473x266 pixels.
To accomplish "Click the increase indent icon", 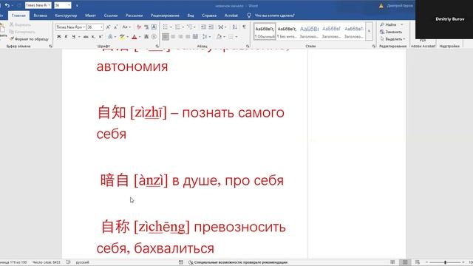I will pos(211,27).
